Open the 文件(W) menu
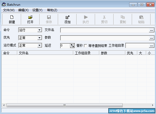156x114 pixels. tap(9, 10)
